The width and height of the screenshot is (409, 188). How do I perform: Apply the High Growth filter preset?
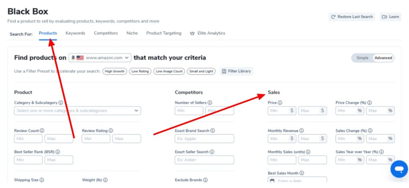pos(115,71)
